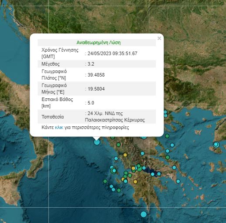The image size is (226, 223).
Task: Select the western cyan marker in the Gulf of Corinth
Action: tap(153, 174)
